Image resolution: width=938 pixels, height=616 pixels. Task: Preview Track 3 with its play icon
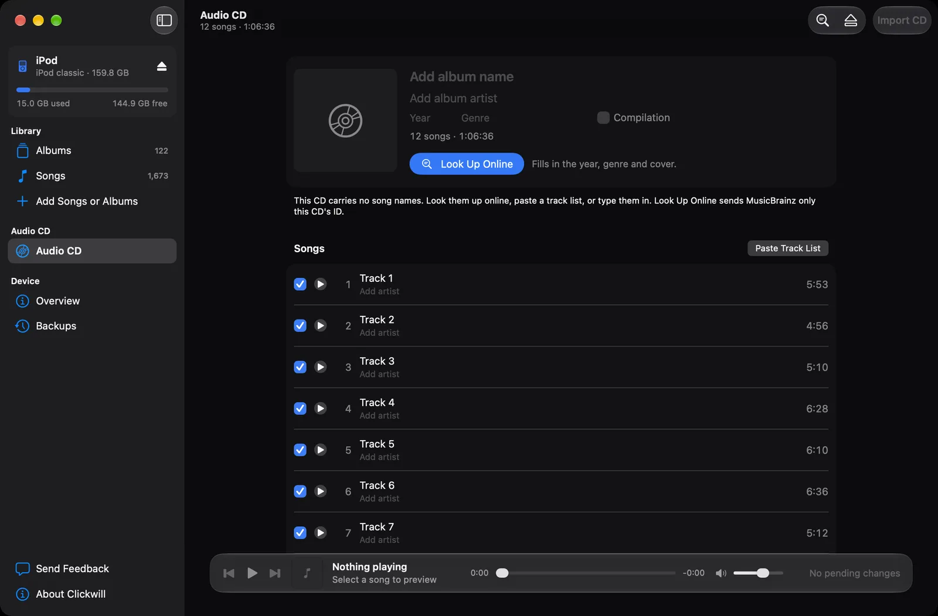pyautogui.click(x=321, y=367)
